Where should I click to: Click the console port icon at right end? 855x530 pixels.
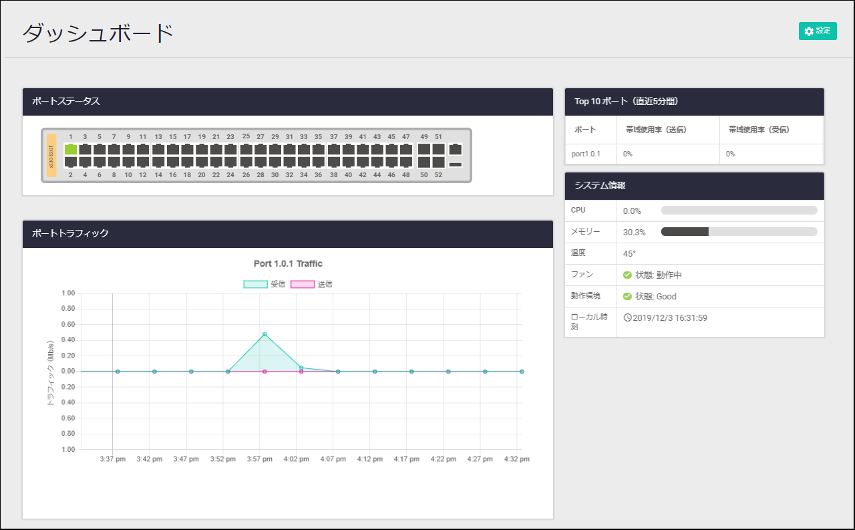point(456,149)
